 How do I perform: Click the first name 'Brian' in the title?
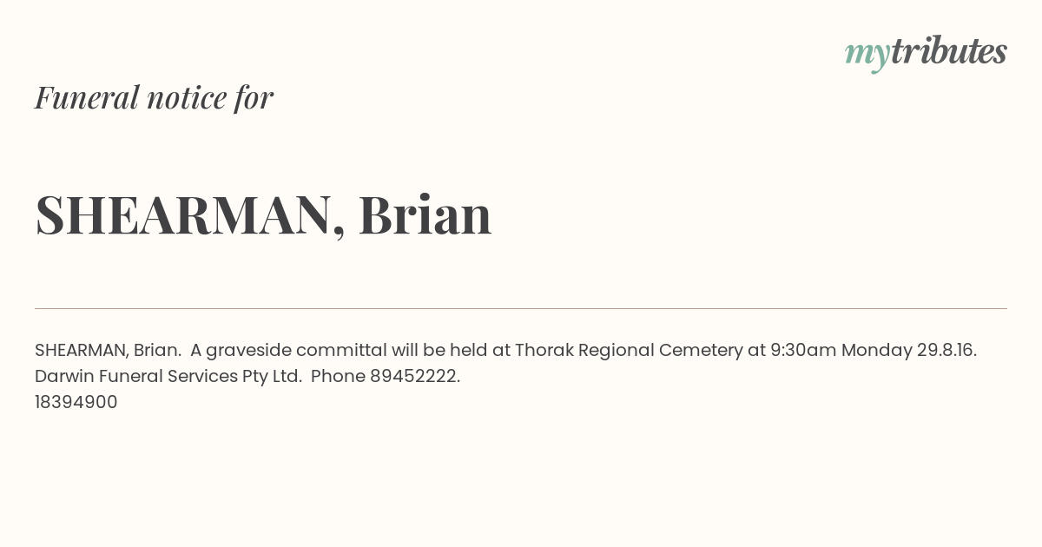425,214
